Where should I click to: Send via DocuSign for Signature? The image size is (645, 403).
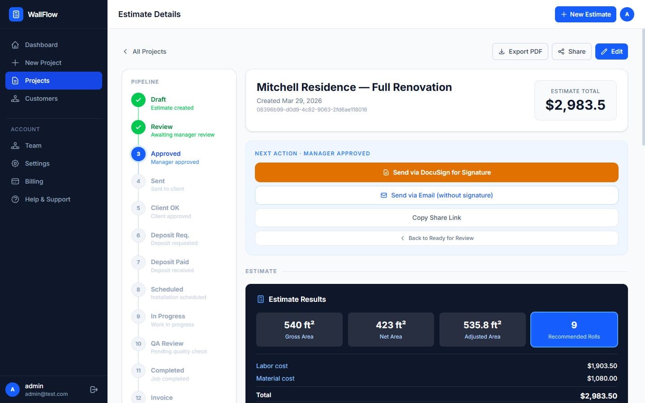[437, 172]
